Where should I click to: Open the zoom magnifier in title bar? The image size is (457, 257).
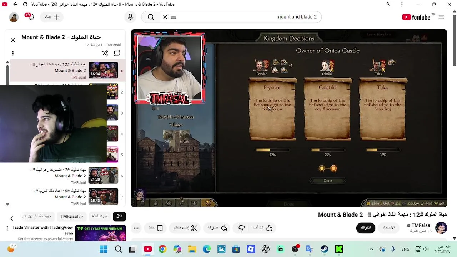coord(388,4)
